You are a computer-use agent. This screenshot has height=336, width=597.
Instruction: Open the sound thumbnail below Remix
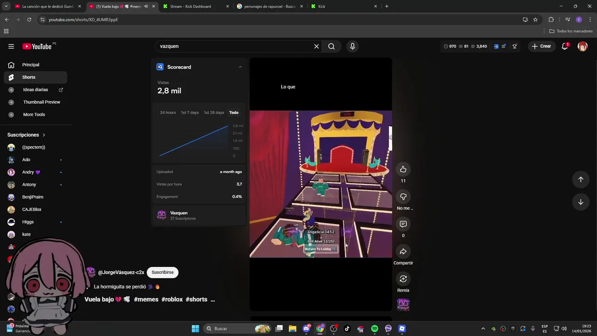tap(403, 305)
